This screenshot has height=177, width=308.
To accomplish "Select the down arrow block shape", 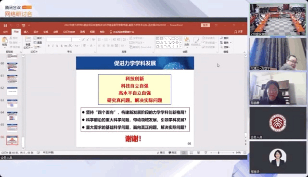I will [177, 42].
